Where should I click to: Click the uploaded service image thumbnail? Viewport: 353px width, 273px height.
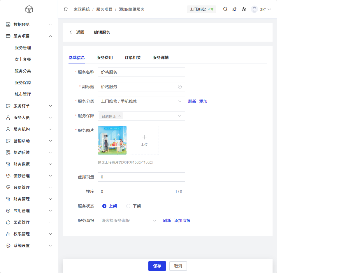coord(112,140)
